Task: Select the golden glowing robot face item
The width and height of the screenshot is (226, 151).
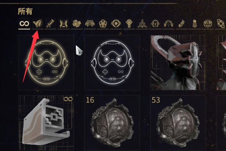Action: click(x=46, y=63)
